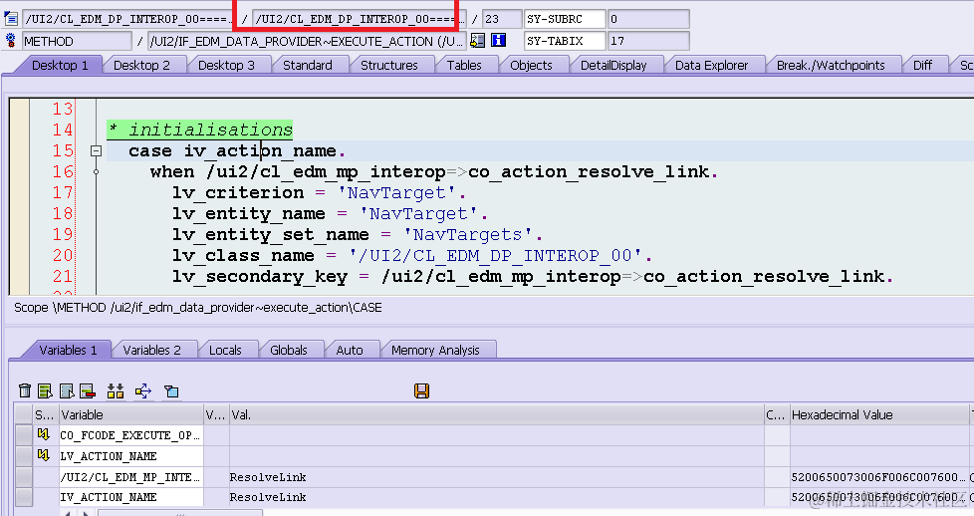Click the IV_ACTION_NAME variable name cell
The height and width of the screenshot is (516, 974).
[131, 497]
